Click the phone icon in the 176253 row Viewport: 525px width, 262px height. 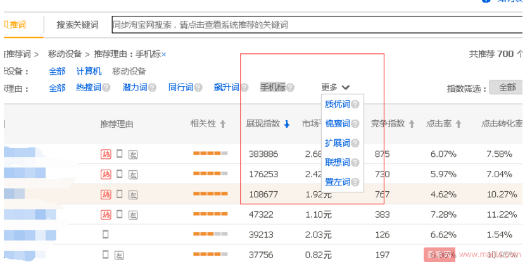pos(120,173)
